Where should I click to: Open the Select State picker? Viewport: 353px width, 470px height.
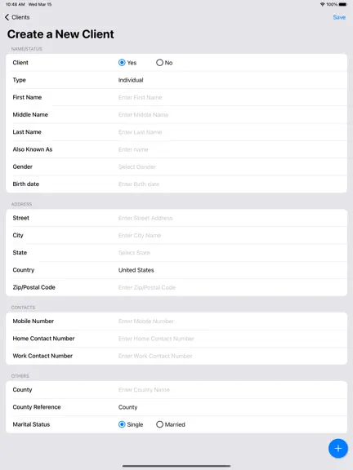pos(176,253)
